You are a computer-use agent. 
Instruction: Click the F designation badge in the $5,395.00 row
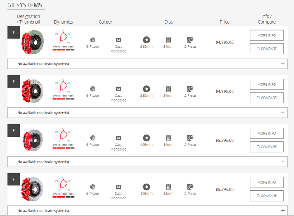click(14, 179)
